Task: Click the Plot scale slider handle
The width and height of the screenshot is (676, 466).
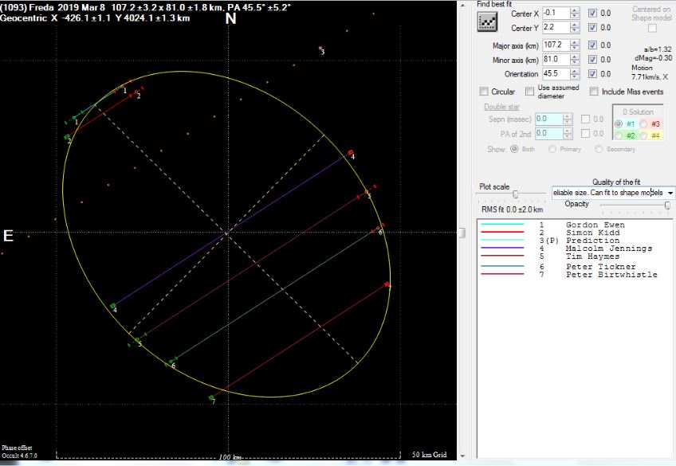Action: (517, 194)
